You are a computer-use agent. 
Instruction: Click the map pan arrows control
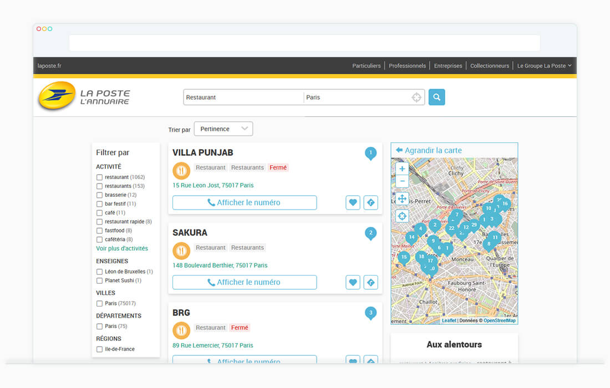(402, 198)
